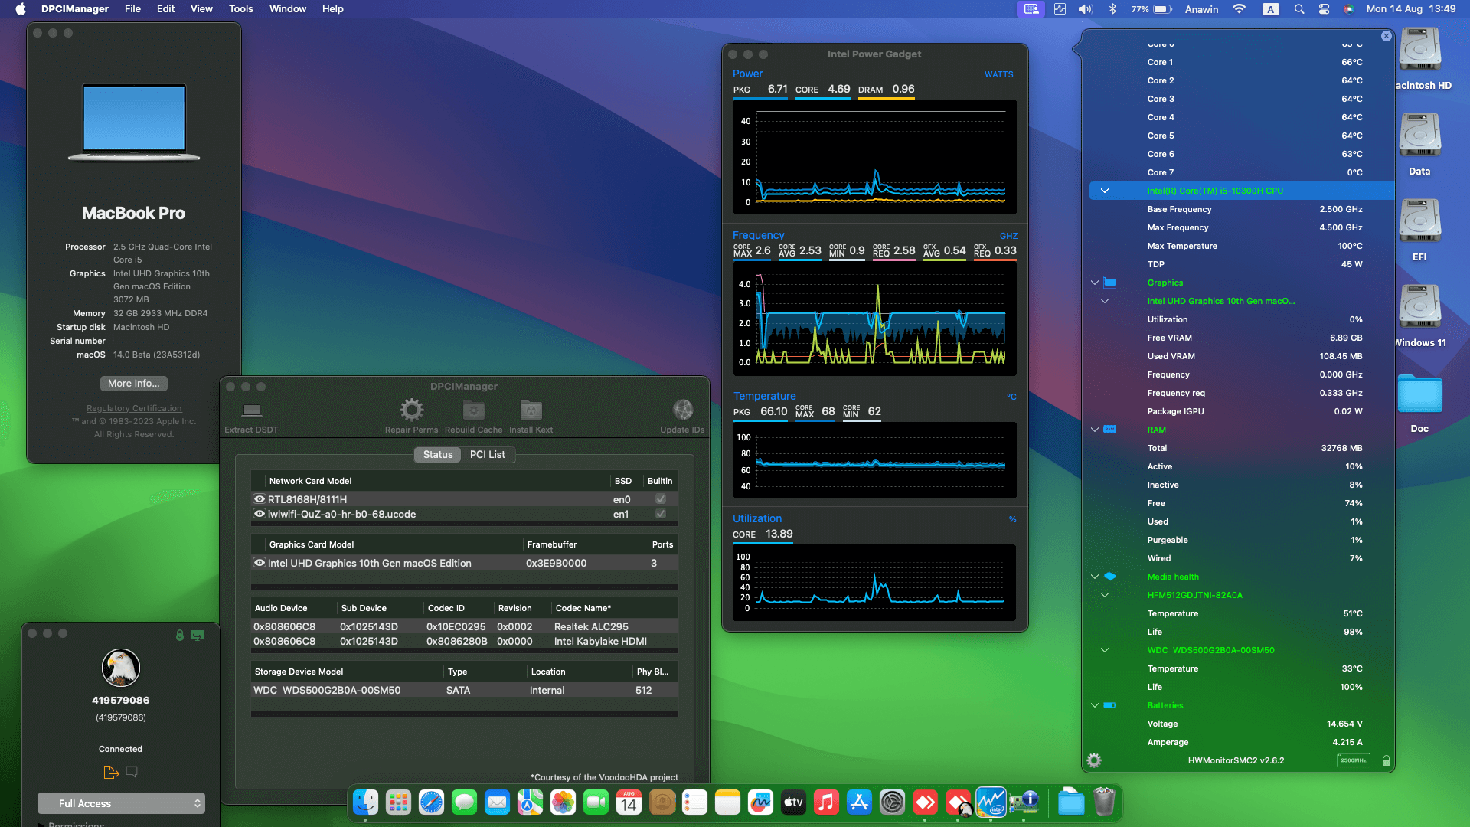Toggle Builtin checkbox for iwlwifi en1

point(661,514)
